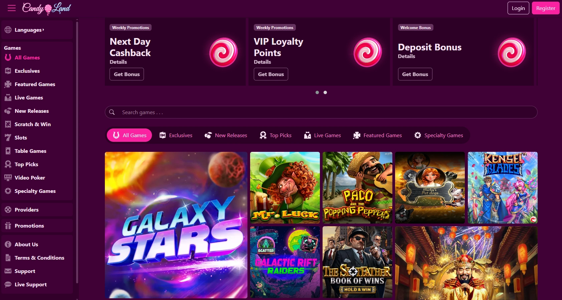Select the Top Picks filter tab

pos(275,135)
